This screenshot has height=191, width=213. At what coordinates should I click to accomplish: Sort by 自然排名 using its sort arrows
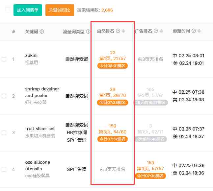tap(123, 31)
